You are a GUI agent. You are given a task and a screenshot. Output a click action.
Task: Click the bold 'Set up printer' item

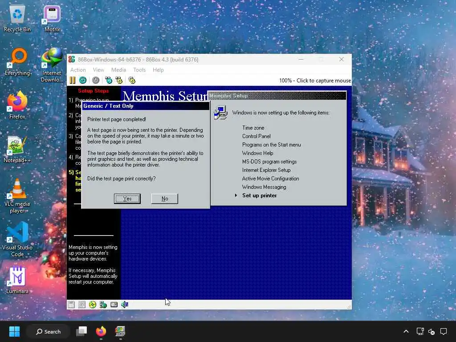[x=260, y=195]
